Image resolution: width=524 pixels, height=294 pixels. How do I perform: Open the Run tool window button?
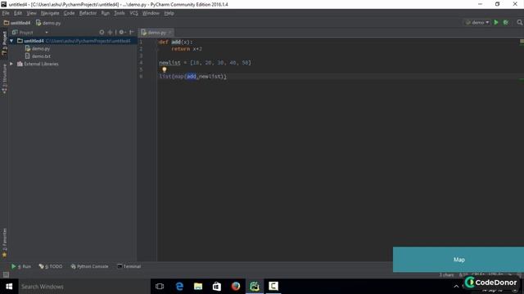click(x=21, y=266)
